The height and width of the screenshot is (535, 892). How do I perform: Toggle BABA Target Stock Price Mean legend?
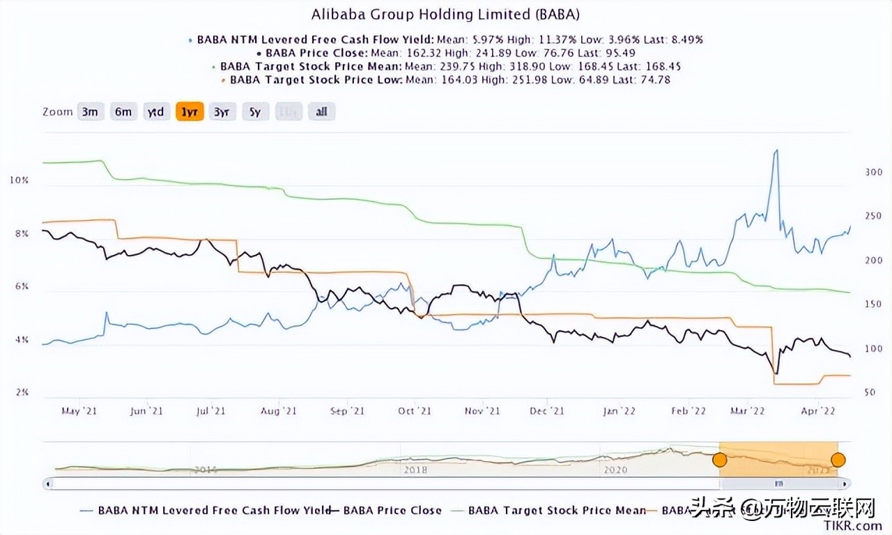point(557,510)
